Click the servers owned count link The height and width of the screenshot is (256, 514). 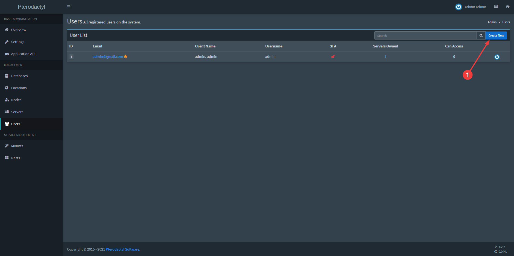(385, 56)
